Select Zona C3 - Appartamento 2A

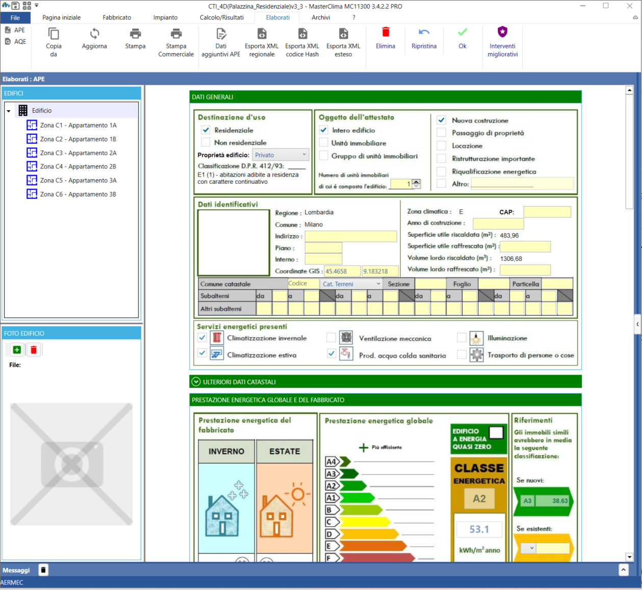pos(78,153)
